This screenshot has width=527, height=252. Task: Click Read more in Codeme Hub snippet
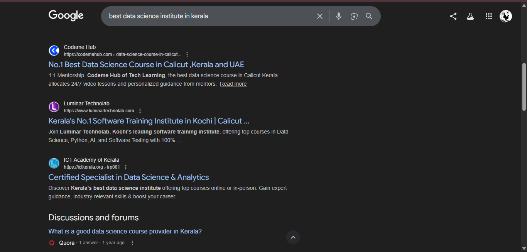coord(233,84)
